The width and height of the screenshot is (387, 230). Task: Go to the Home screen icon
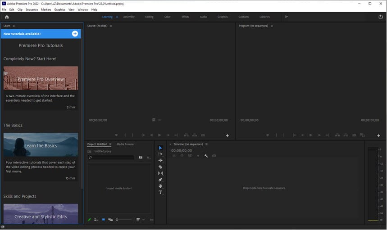[x=7, y=17]
